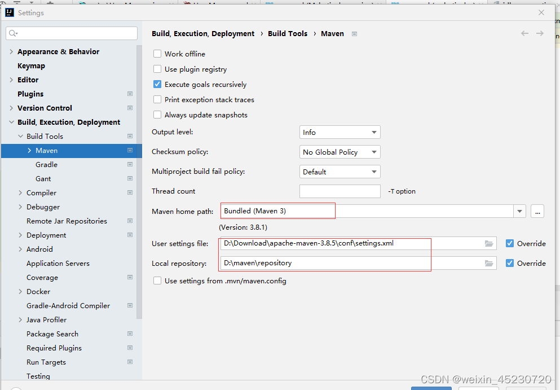Toggle Override for User settings file
The image size is (560, 390).
tap(510, 243)
